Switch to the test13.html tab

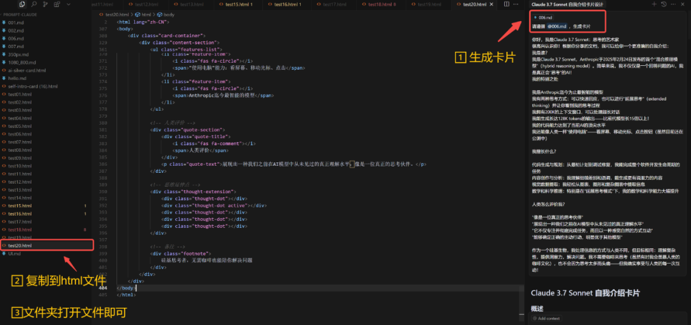point(191,4)
